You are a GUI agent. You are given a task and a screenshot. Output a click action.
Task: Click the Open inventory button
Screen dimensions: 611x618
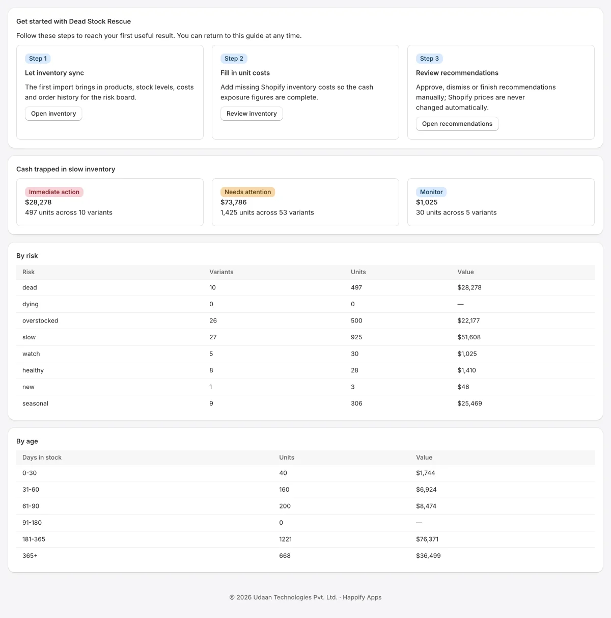[53, 114]
